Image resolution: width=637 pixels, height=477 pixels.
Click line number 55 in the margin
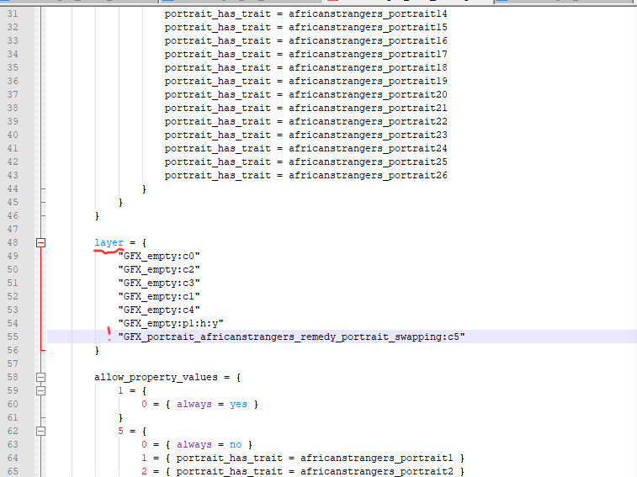pyautogui.click(x=13, y=337)
